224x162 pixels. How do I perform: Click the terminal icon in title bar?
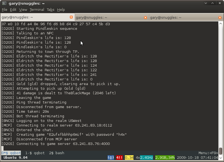tap(4, 3)
